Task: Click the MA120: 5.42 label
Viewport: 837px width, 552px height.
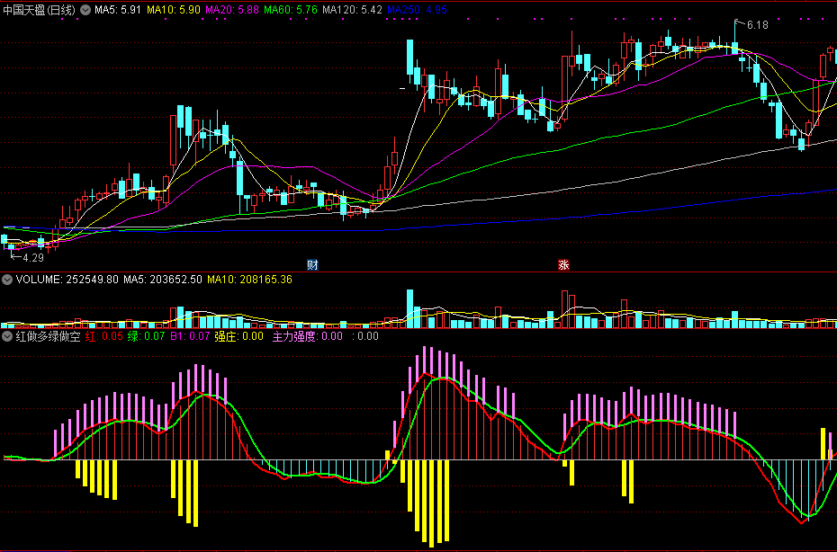Action: [352, 10]
